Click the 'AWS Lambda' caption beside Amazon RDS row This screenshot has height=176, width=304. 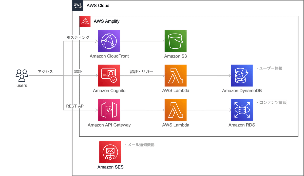click(x=176, y=125)
